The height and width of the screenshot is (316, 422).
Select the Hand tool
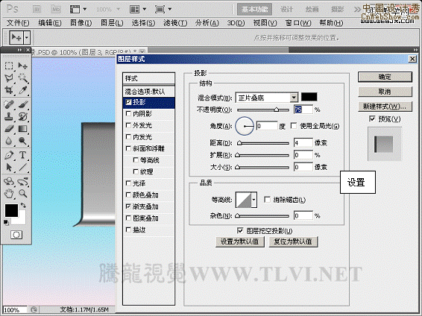pyautogui.click(x=9, y=193)
